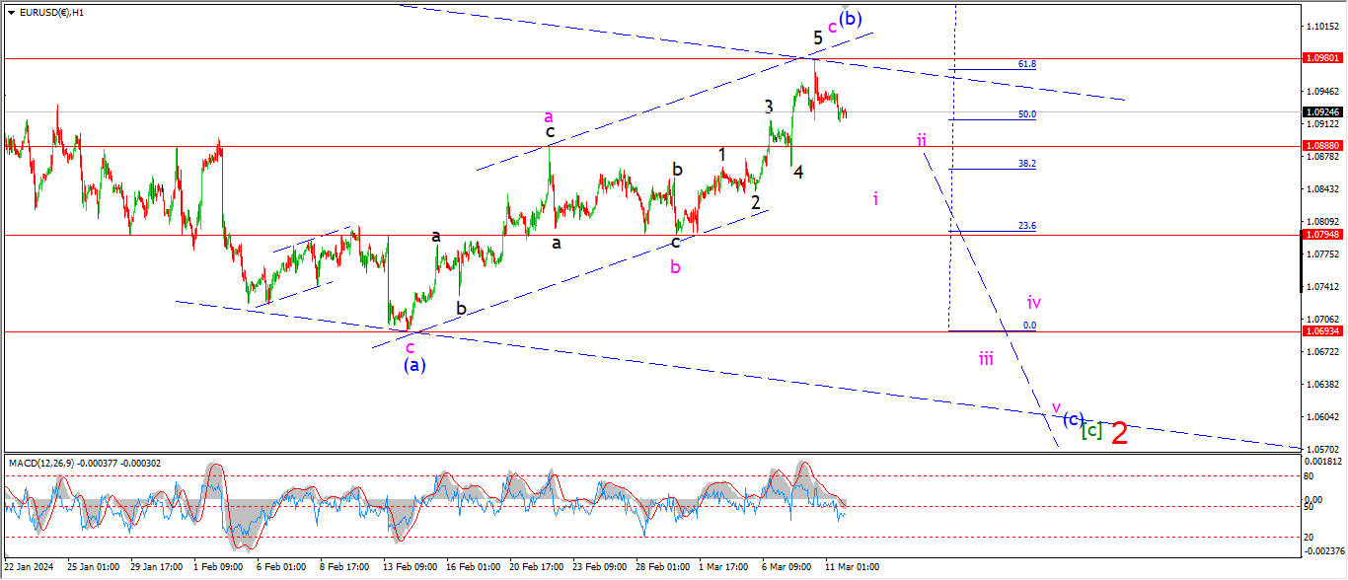
Task: Select the red 1.06934 price level tag
Action: click(1320, 331)
